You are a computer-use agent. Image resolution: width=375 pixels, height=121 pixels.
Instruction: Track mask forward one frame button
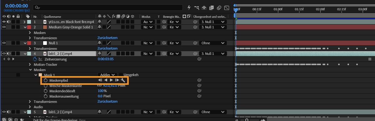[117, 80]
